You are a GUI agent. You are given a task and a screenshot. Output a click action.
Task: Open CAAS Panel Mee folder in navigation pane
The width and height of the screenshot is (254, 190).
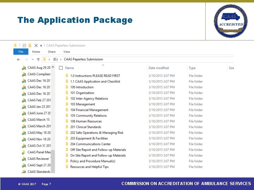[39, 152]
